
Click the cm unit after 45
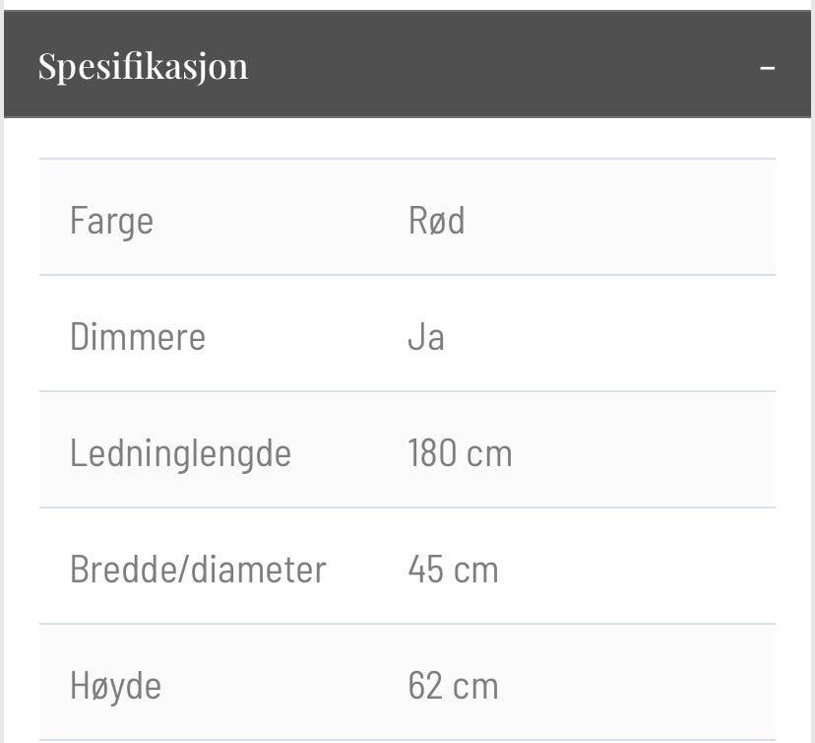[475, 570]
